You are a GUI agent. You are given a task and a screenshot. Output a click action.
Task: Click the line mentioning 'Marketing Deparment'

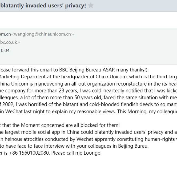point(88,77)
